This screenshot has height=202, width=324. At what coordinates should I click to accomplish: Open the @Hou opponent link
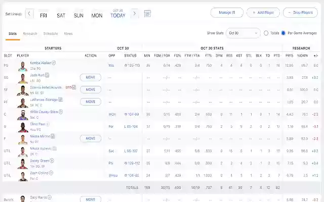pos(113,175)
